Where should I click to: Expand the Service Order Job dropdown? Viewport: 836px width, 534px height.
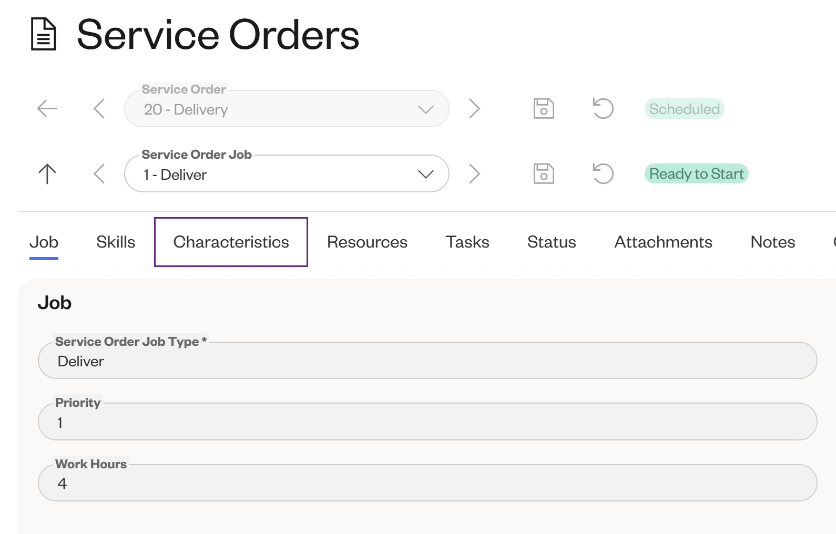pos(287,174)
